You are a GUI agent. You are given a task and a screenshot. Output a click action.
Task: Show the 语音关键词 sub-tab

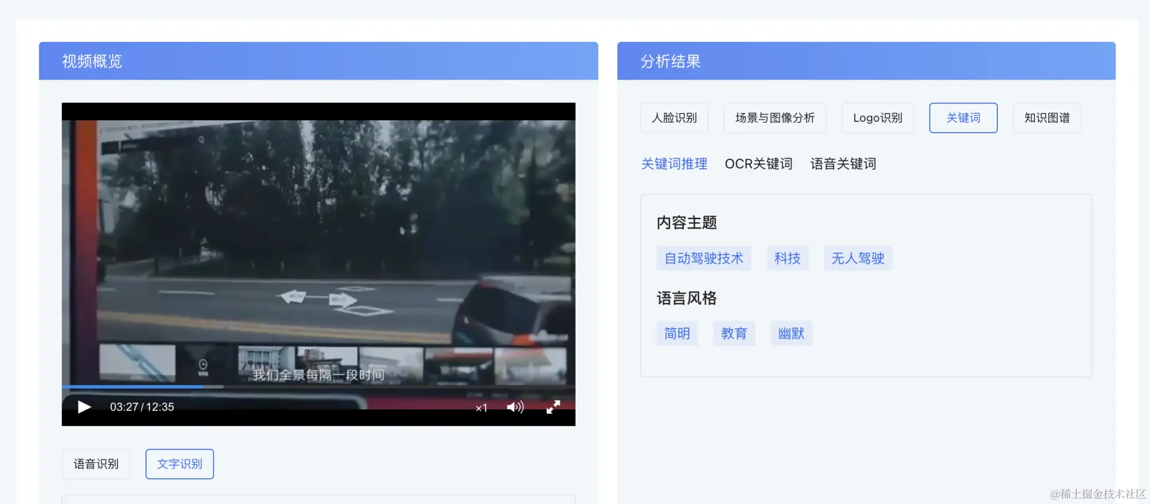843,164
